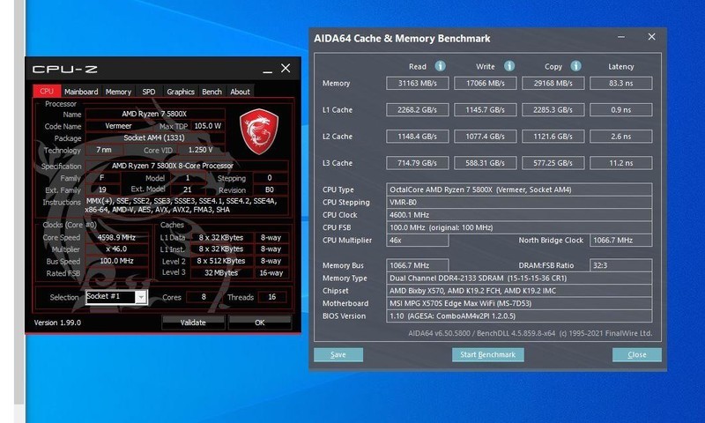Open the About tab in CPU-Z

click(240, 92)
